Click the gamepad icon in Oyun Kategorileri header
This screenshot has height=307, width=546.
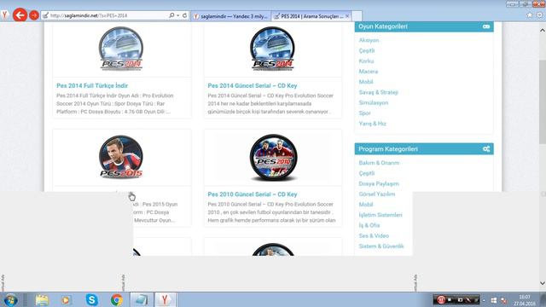(x=486, y=26)
